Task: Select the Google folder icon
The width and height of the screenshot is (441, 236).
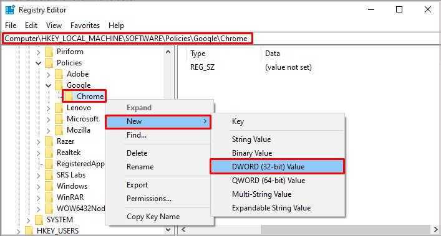Action: pyautogui.click(x=59, y=85)
